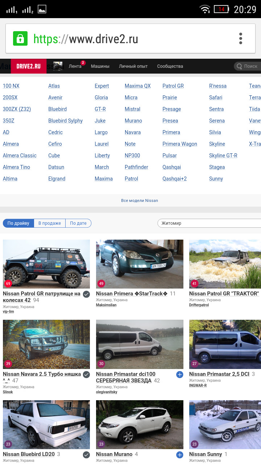The width and height of the screenshot is (261, 464).
Task: Open the Nissan Navara 2.5 photo
Action: (x=46, y=344)
